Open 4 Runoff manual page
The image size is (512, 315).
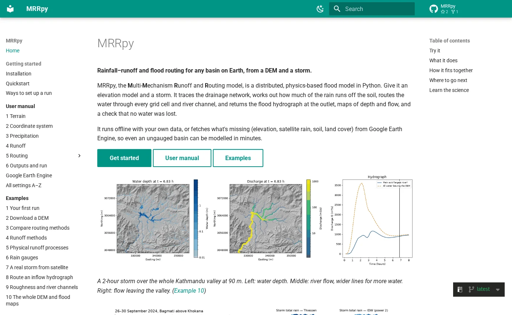pyautogui.click(x=16, y=146)
